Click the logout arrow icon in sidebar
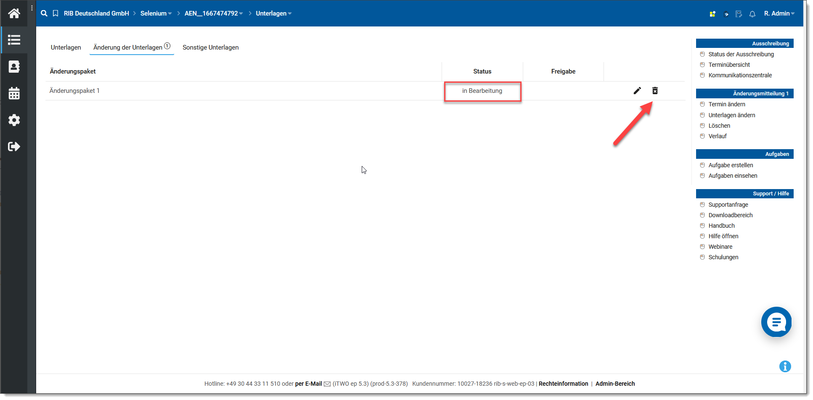This screenshot has height=400, width=813. tap(14, 147)
